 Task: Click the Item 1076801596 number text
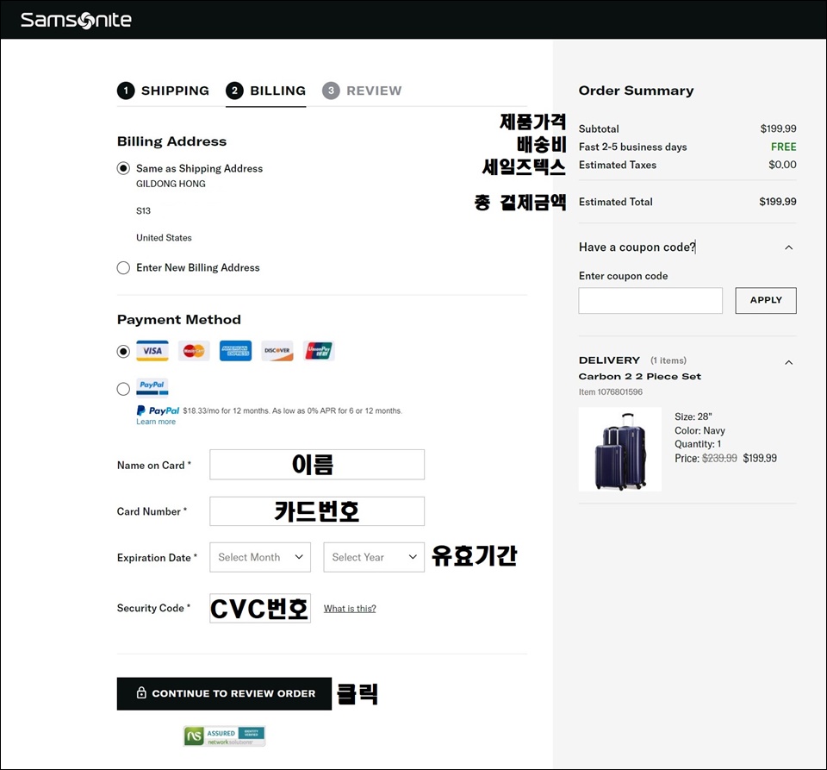[x=611, y=392]
